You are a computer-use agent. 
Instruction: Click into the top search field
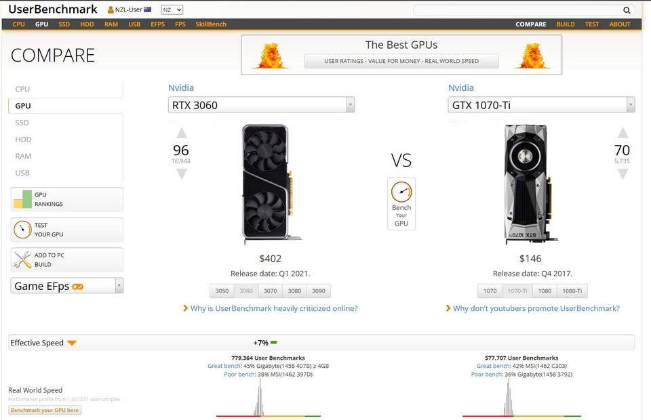tap(518, 10)
